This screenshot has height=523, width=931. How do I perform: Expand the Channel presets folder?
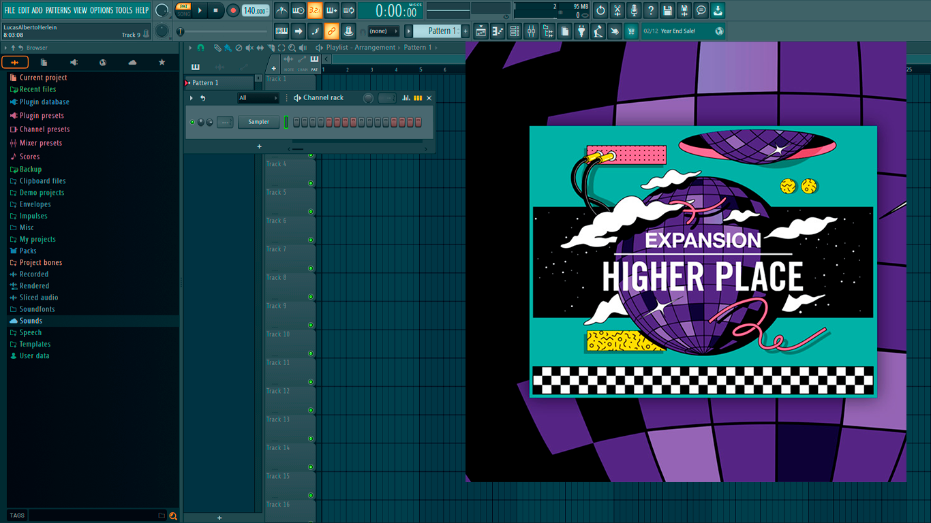(x=44, y=129)
